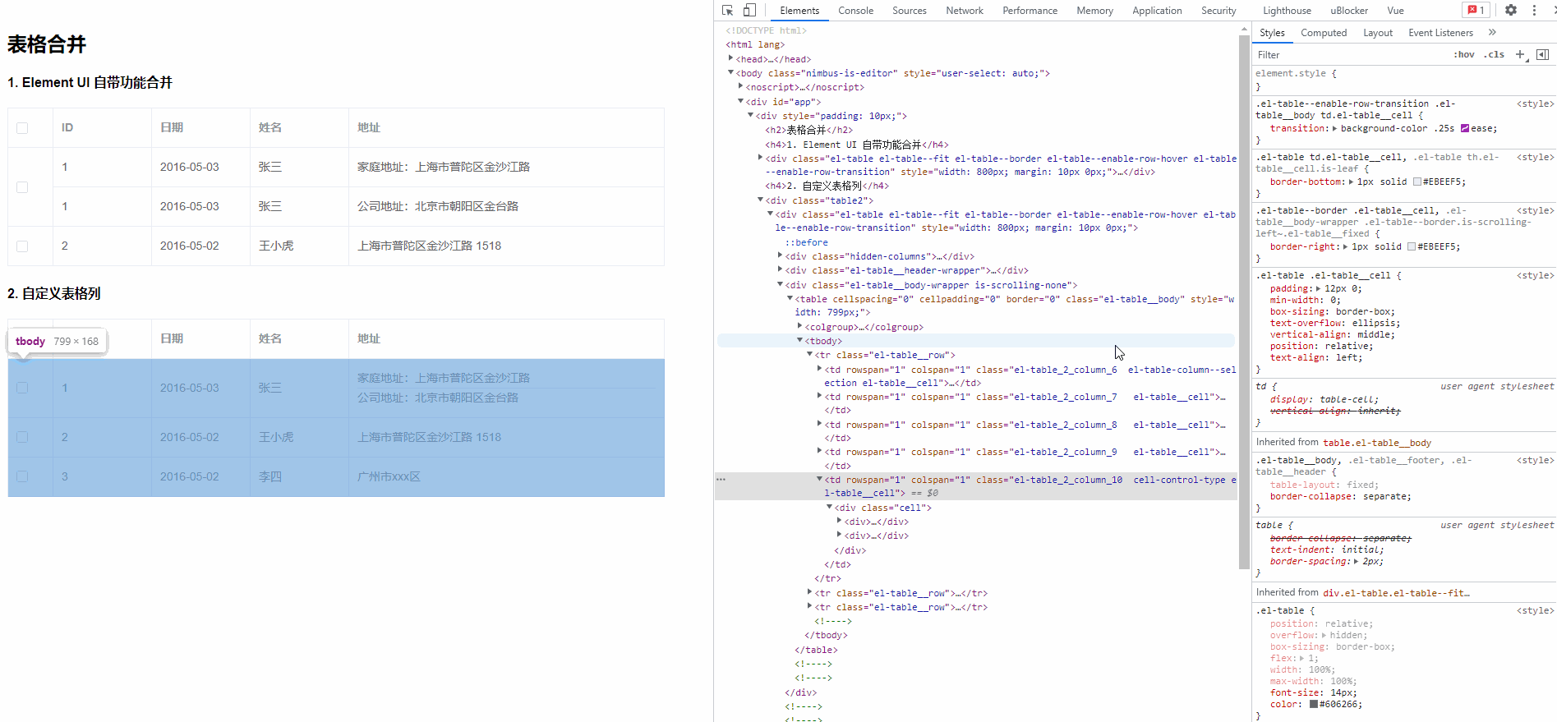
Task: Follow the div.el-table.el-table--fit inherited link
Action: (1396, 593)
